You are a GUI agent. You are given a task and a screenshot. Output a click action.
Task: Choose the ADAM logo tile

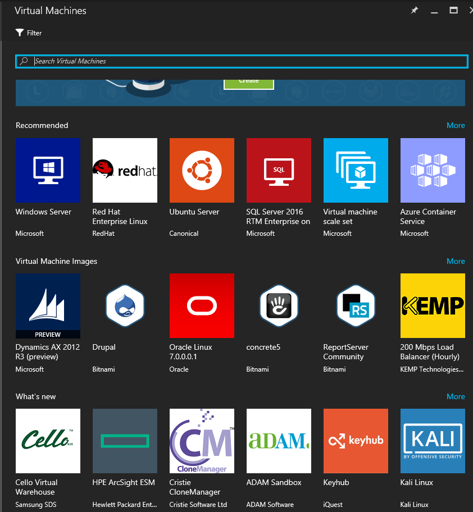279,441
